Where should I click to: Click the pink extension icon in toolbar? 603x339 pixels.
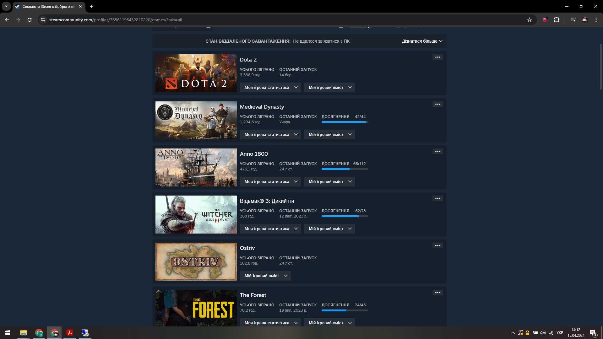point(545,20)
